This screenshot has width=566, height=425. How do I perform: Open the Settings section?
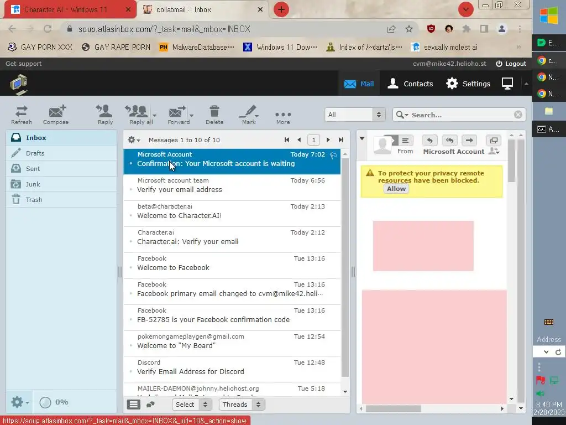(x=468, y=84)
